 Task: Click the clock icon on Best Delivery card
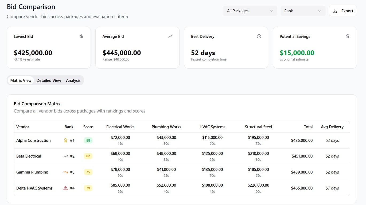pyautogui.click(x=259, y=37)
